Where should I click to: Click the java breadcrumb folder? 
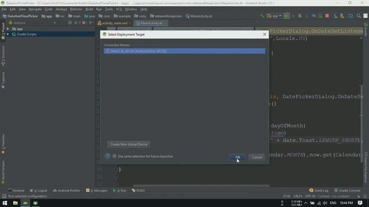click(x=89, y=16)
